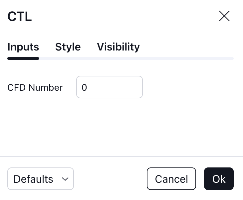The image size is (243, 200).
Task: Click the outlined Cancel button
Action: coord(171,179)
